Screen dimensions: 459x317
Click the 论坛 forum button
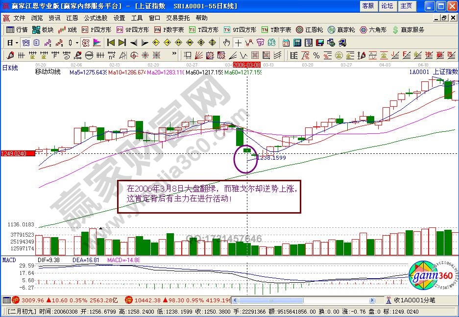click(x=387, y=6)
